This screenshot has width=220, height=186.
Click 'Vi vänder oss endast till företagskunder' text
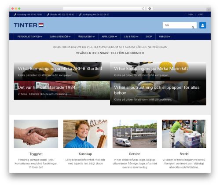[110, 53]
